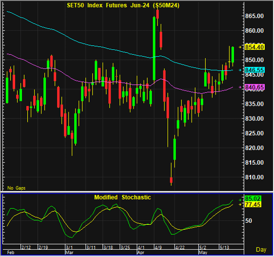Click the 820.00 price axis label
Viewport: 274px width, 257px height.
pyautogui.click(x=254, y=148)
